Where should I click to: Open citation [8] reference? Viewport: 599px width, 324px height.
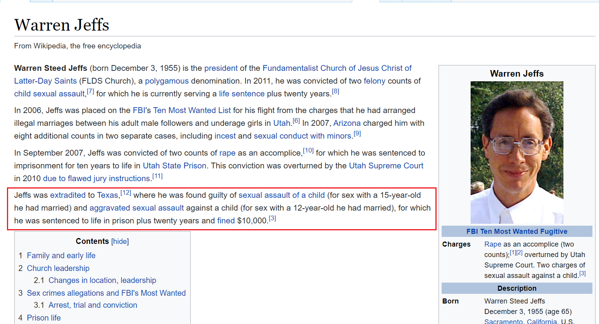(x=335, y=91)
